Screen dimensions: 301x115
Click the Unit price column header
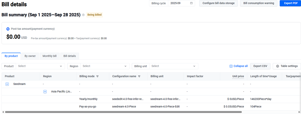click(x=238, y=76)
